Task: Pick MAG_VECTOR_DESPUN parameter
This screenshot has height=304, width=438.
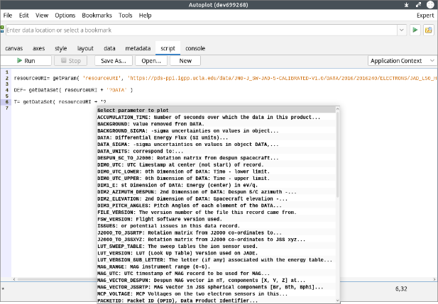Action: (x=217, y=280)
